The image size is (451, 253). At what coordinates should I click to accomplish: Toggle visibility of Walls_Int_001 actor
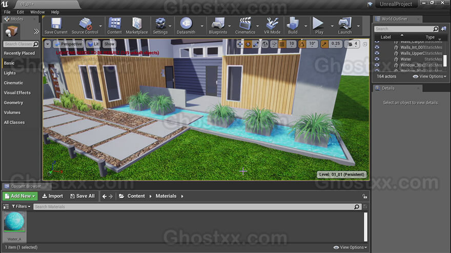[377, 48]
